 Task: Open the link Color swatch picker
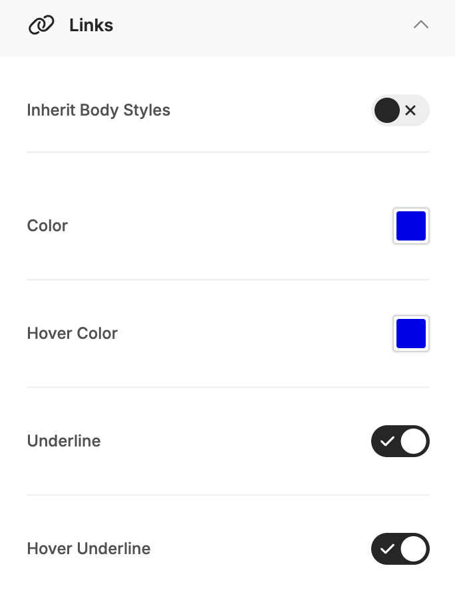[x=411, y=226]
